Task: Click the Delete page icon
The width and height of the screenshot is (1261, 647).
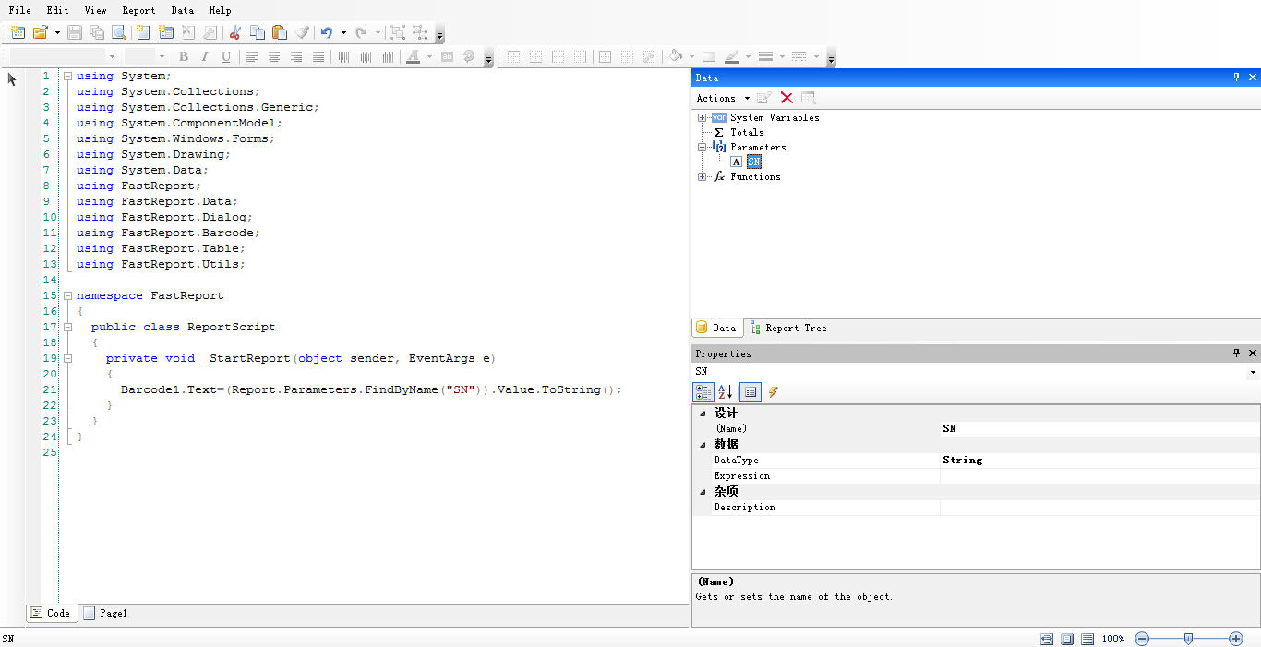Action: click(x=188, y=32)
